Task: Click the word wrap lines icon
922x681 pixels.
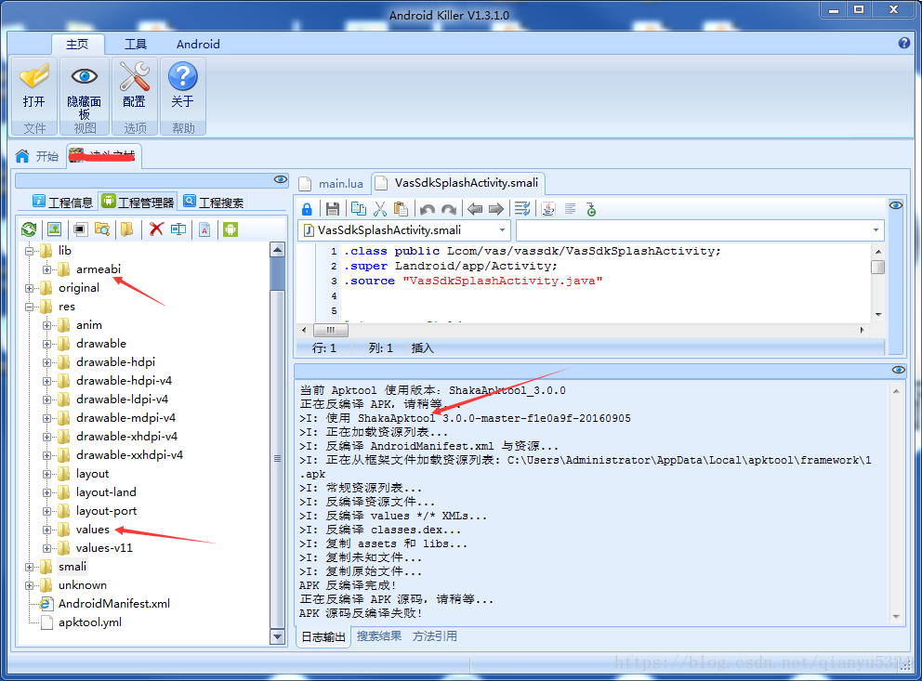Action: [x=522, y=209]
